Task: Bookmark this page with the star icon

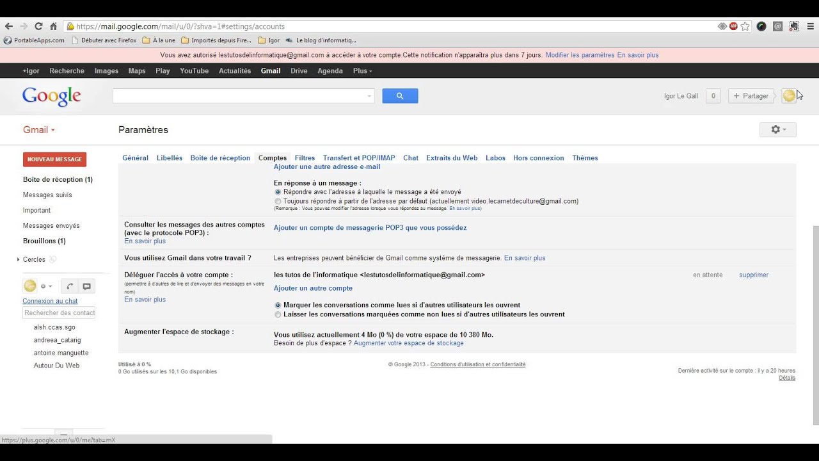Action: (745, 26)
